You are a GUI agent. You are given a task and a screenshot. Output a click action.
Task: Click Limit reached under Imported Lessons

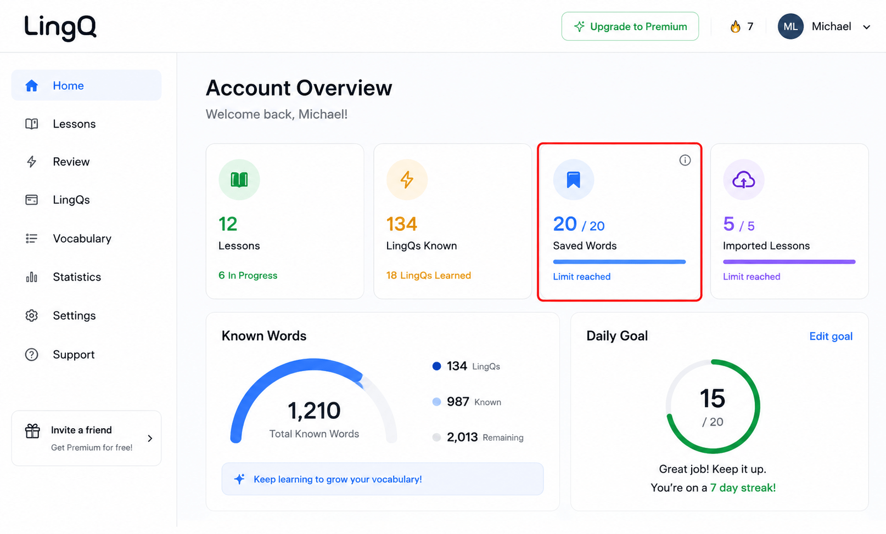752,276
